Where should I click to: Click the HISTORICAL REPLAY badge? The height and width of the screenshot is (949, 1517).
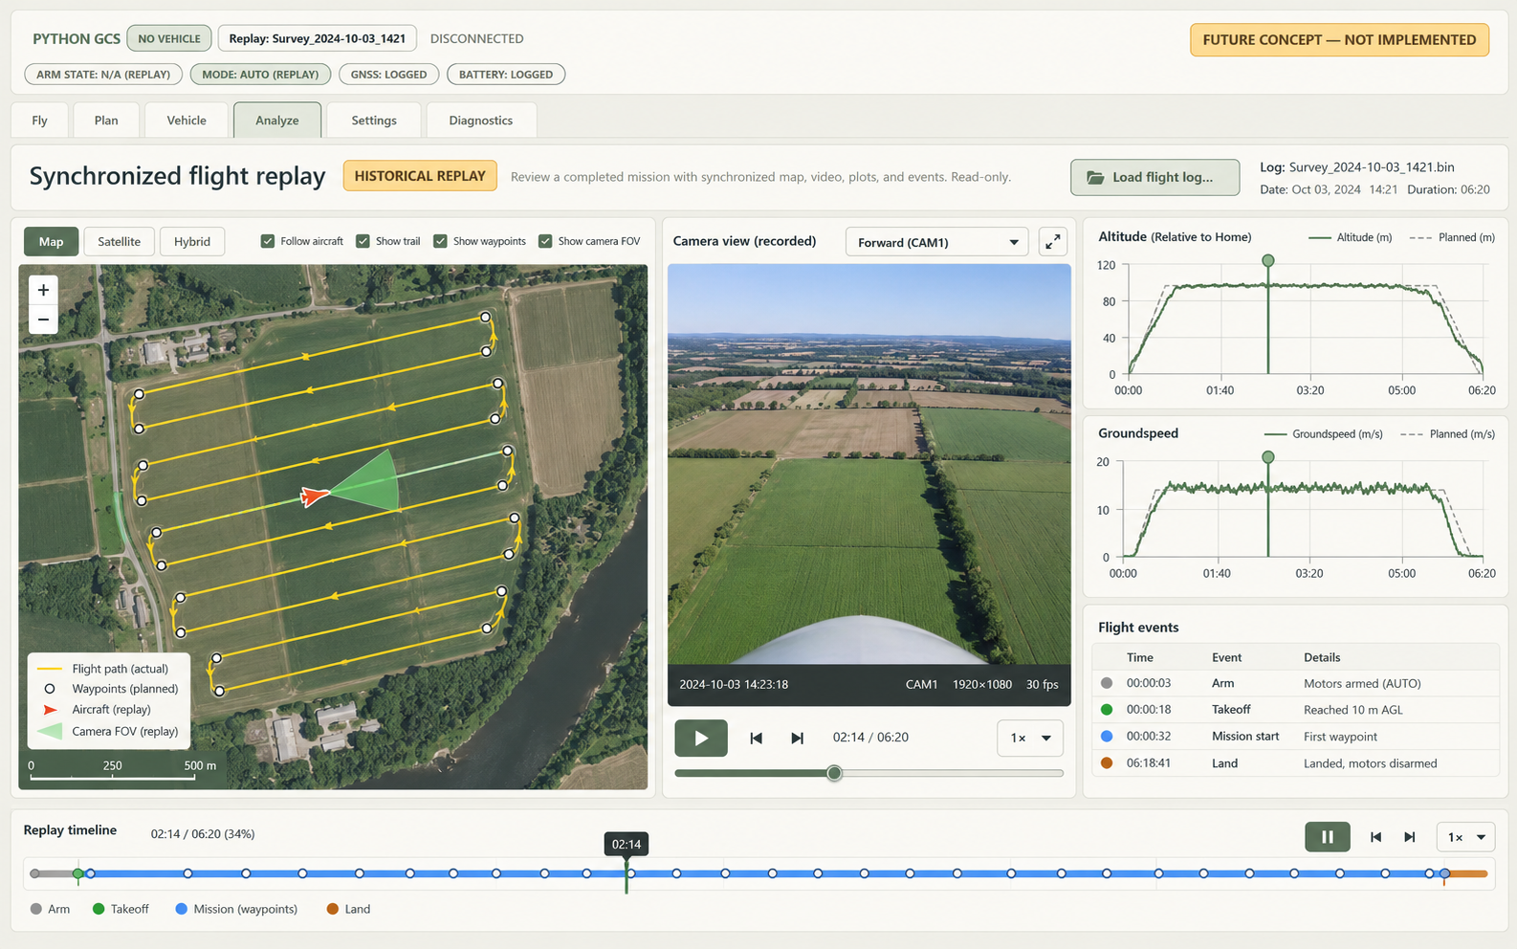(x=420, y=176)
